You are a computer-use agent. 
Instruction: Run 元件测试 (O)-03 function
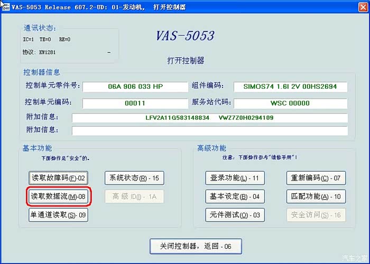(234, 215)
